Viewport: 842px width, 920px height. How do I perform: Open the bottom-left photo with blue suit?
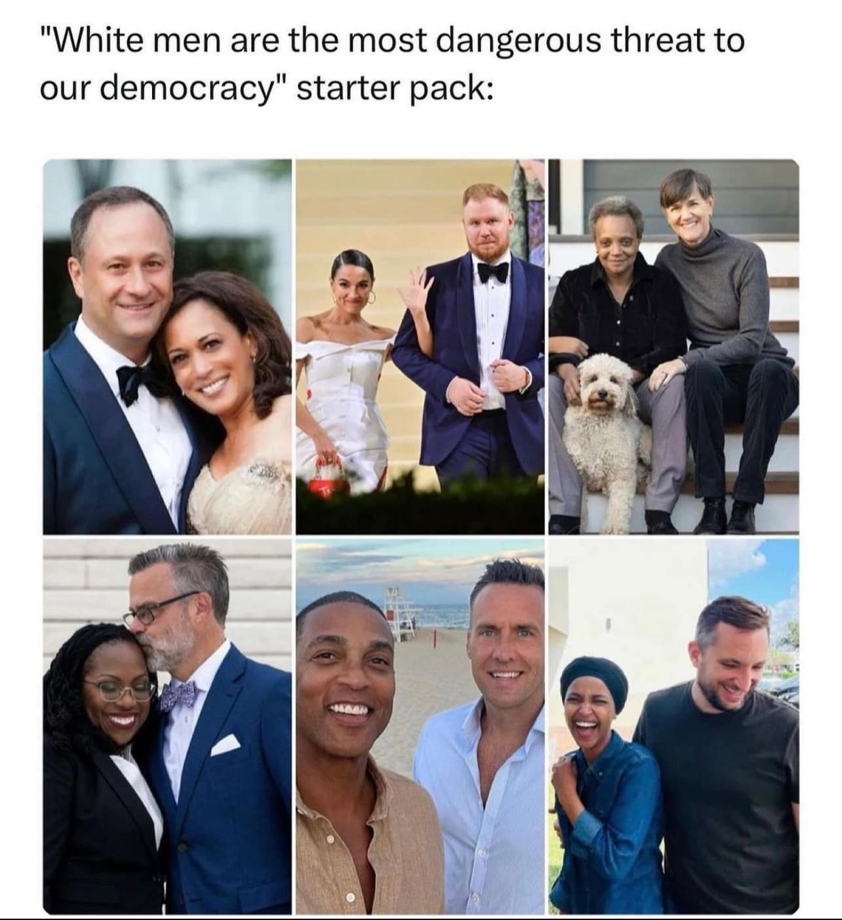167,726
